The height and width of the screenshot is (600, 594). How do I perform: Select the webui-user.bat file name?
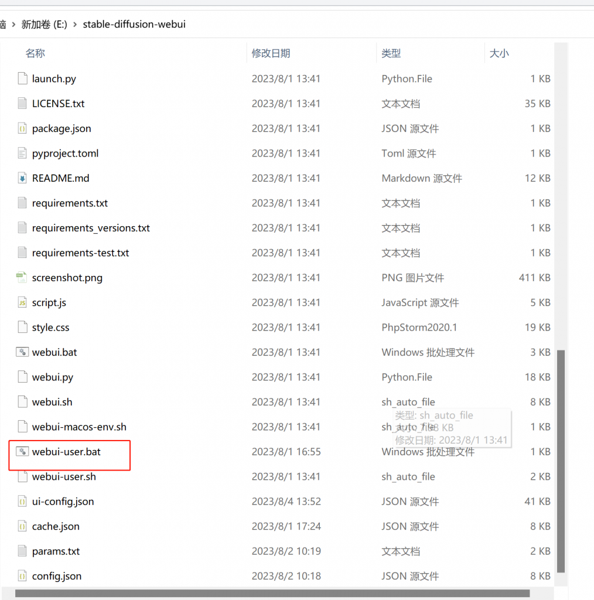coord(66,452)
